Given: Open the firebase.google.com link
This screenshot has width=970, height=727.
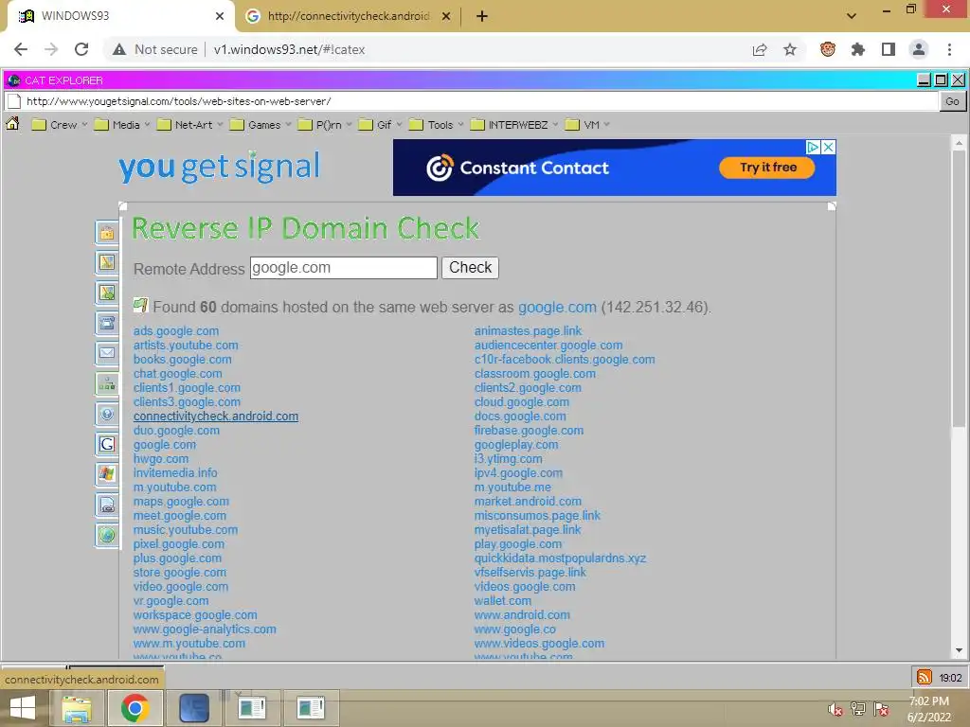Looking at the screenshot, I should pos(529,431).
